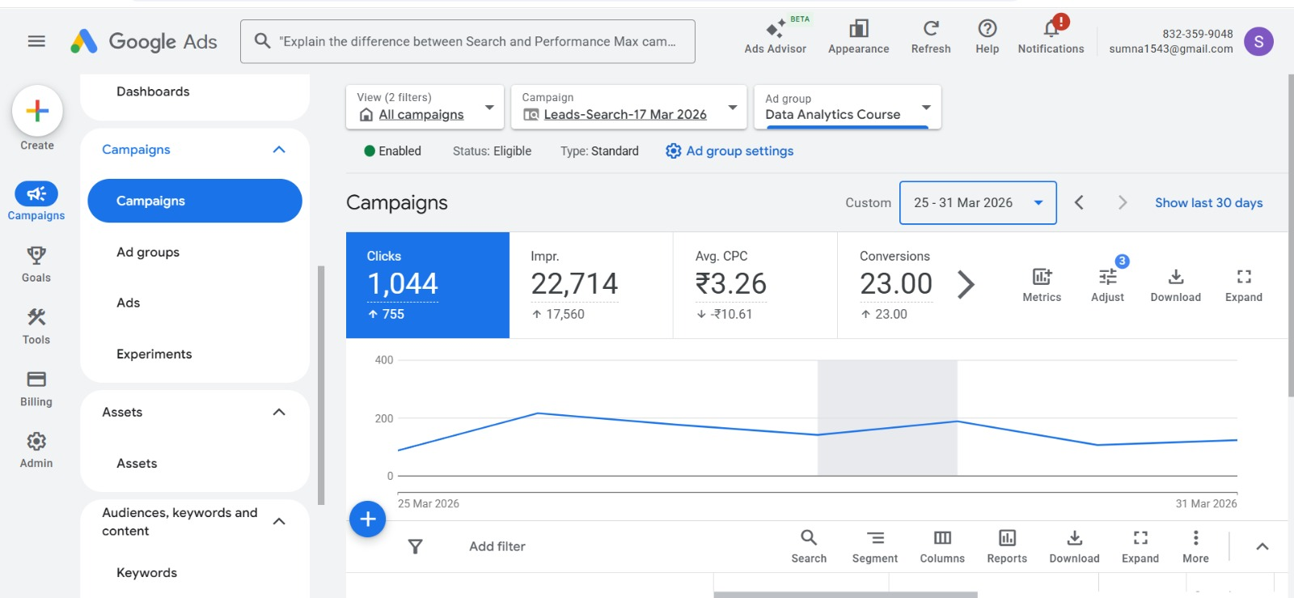Download the chart data
This screenshot has height=598, width=1294.
(x=1176, y=285)
